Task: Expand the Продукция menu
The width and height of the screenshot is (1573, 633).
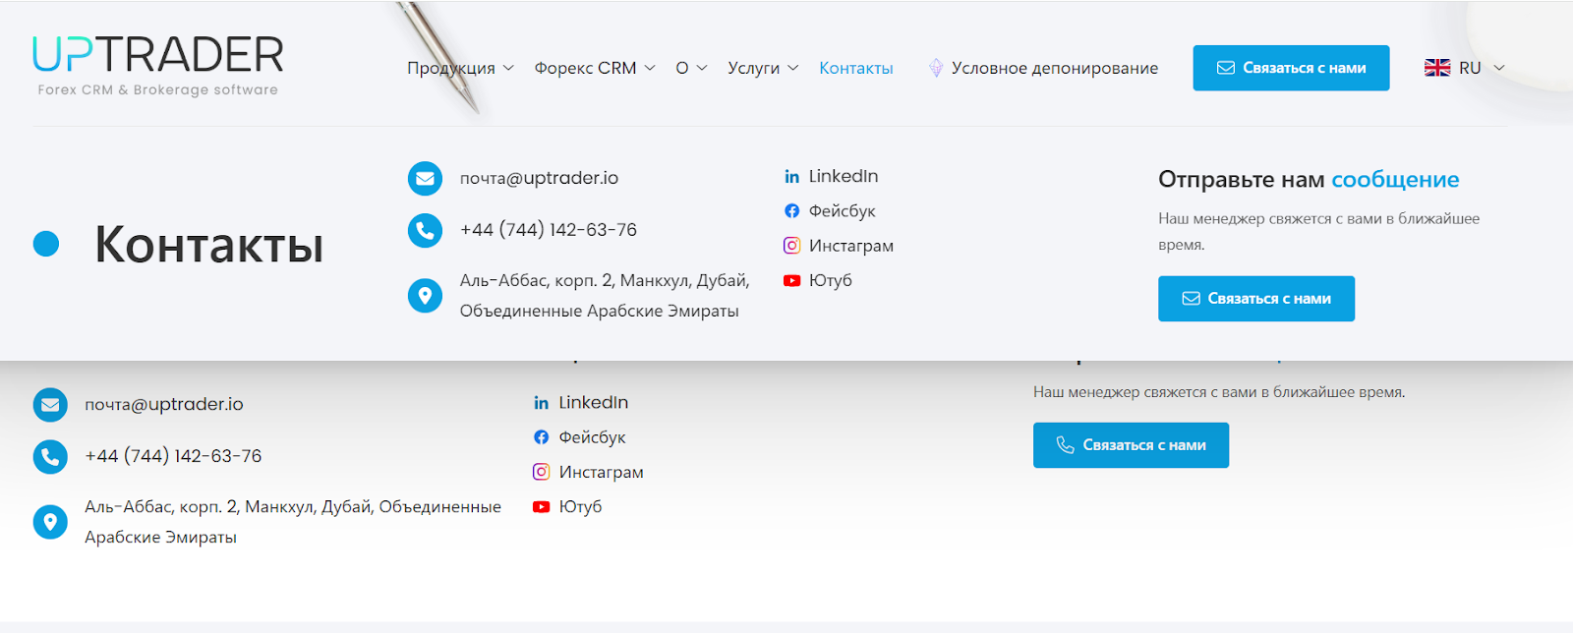Action: pos(460,68)
